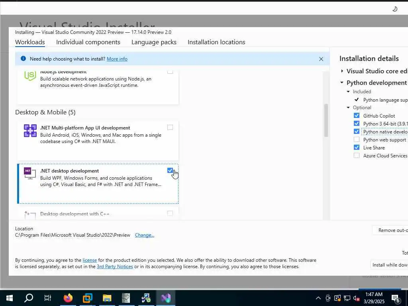
Task: Open taskbar search magnifier
Action: 29,298
